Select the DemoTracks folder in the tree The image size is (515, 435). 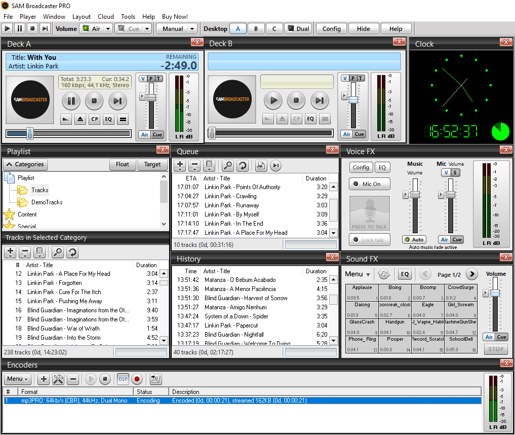pyautogui.click(x=47, y=202)
